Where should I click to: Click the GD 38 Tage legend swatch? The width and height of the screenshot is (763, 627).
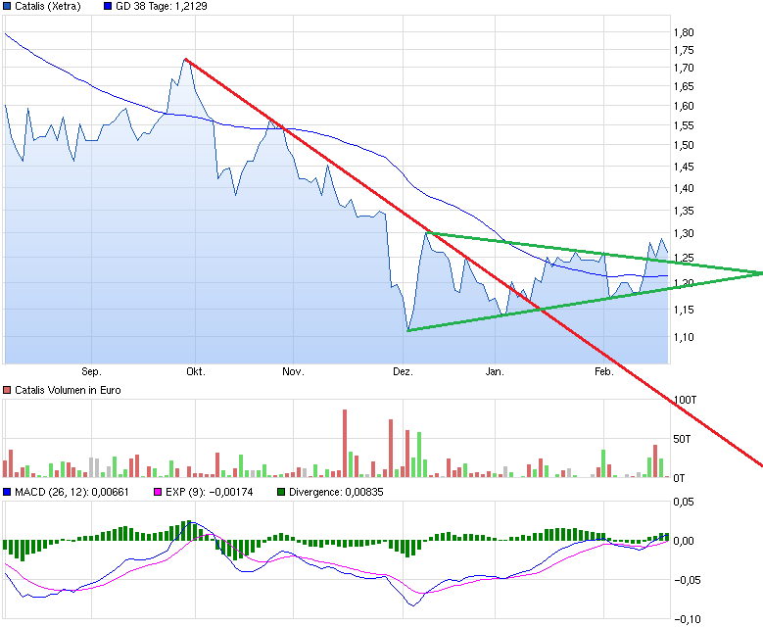click(x=107, y=6)
